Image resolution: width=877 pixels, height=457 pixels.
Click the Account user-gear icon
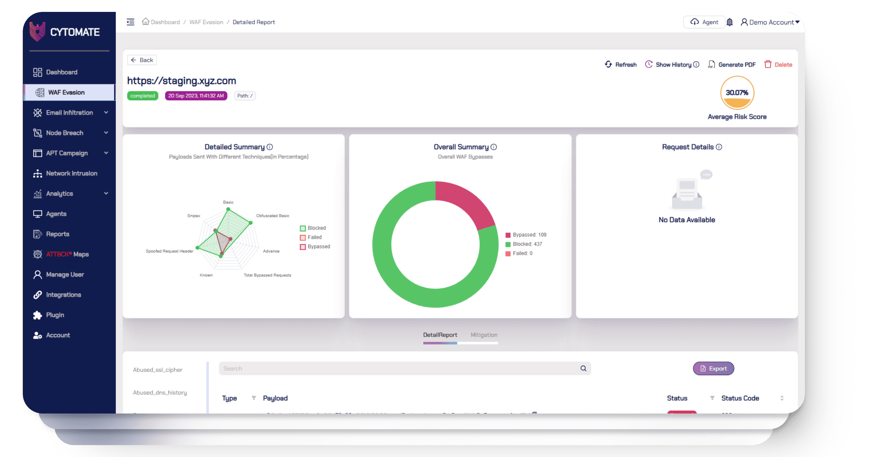click(37, 335)
